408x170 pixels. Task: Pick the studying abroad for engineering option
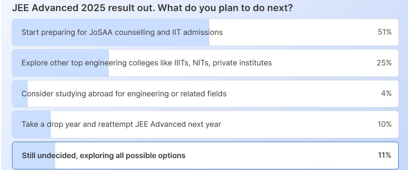[124, 94]
